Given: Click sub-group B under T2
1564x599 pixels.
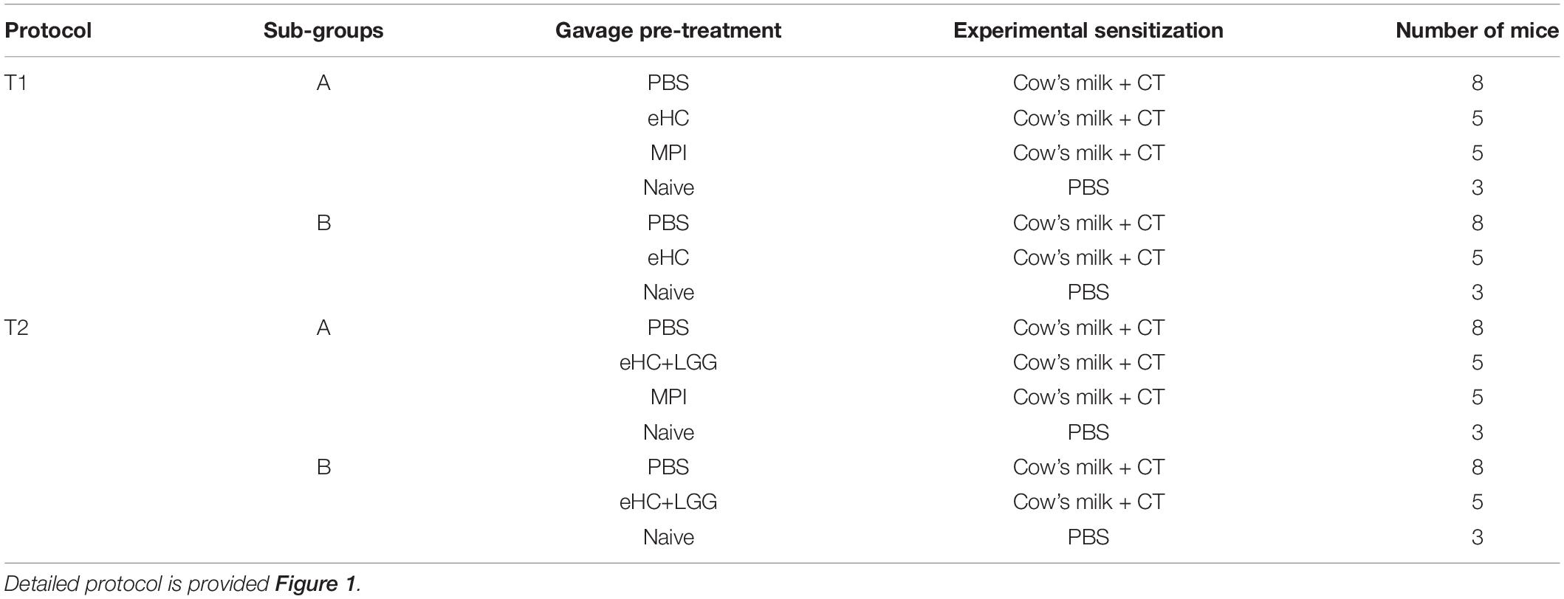Looking at the screenshot, I should coord(323,467).
